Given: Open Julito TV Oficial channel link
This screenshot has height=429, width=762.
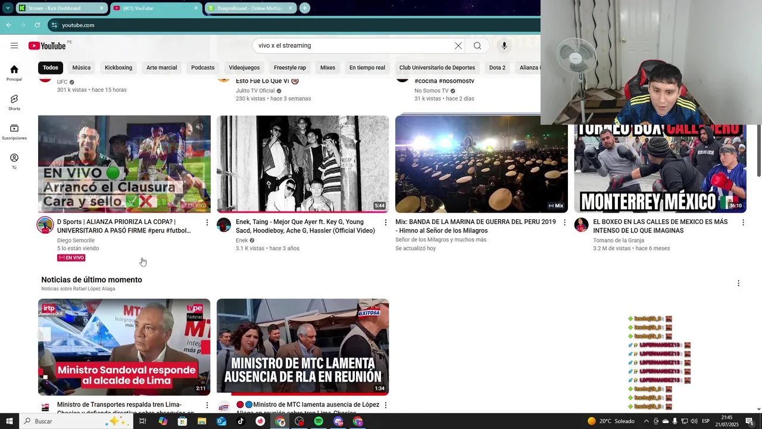Looking at the screenshot, I should 255,91.
